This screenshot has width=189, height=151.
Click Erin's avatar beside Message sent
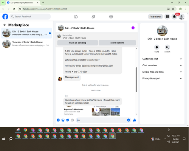pos(60,79)
